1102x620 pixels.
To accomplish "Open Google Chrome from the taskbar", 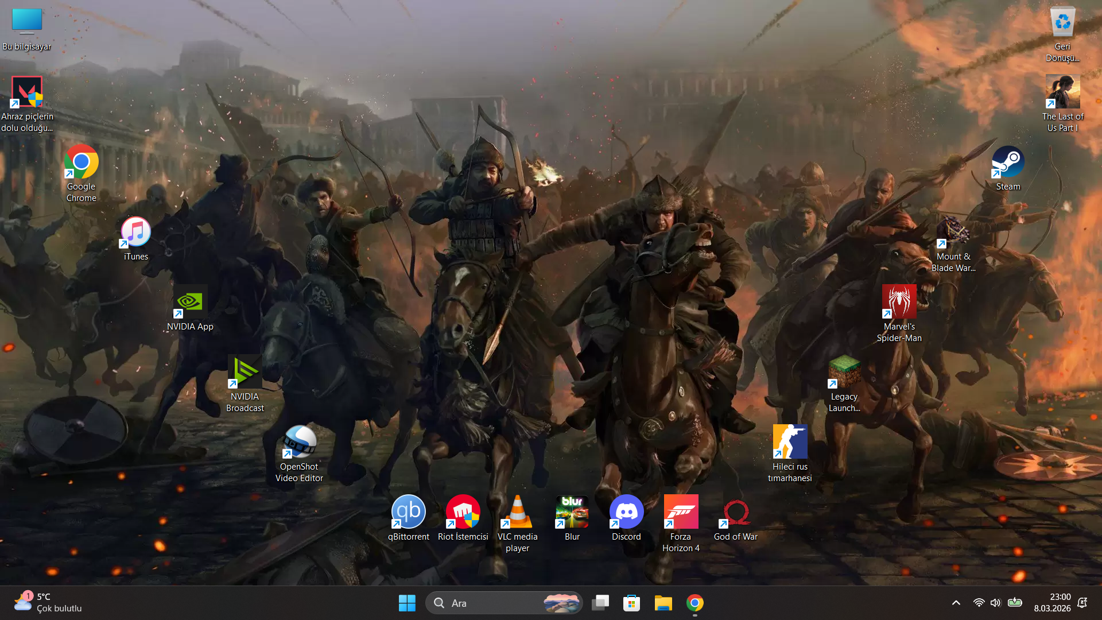I will 694,603.
